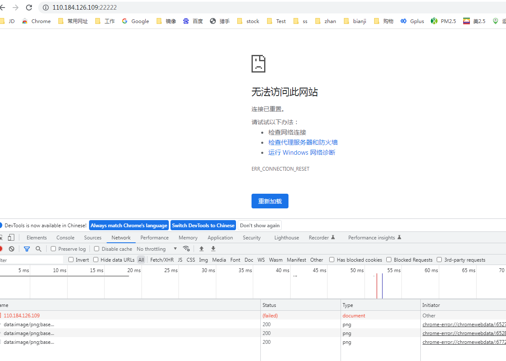Switch to the Console tab
506x361 pixels.
coord(66,237)
